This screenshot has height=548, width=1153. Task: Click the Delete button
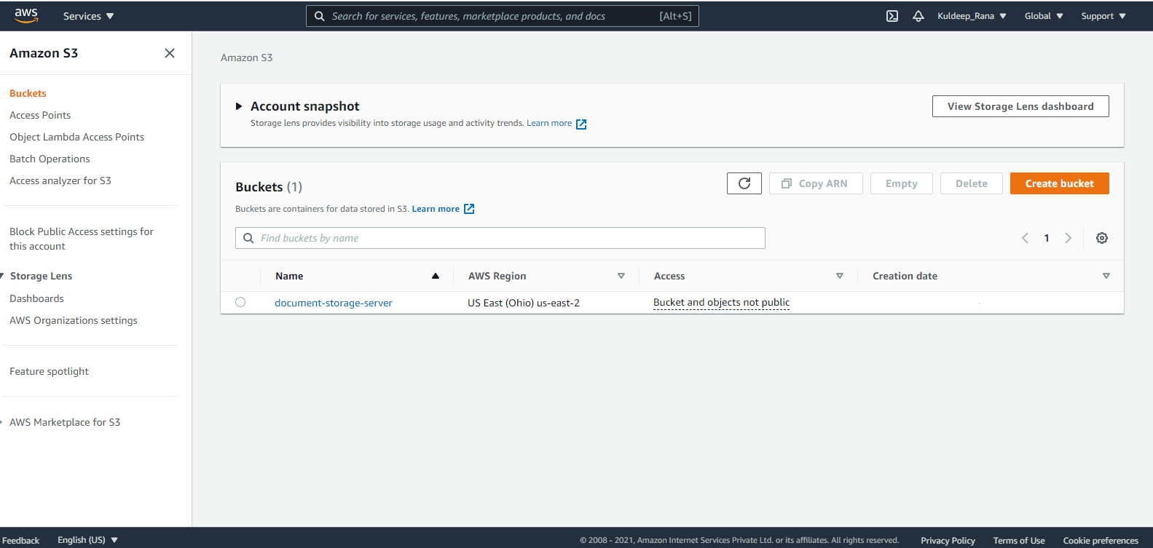pos(972,183)
